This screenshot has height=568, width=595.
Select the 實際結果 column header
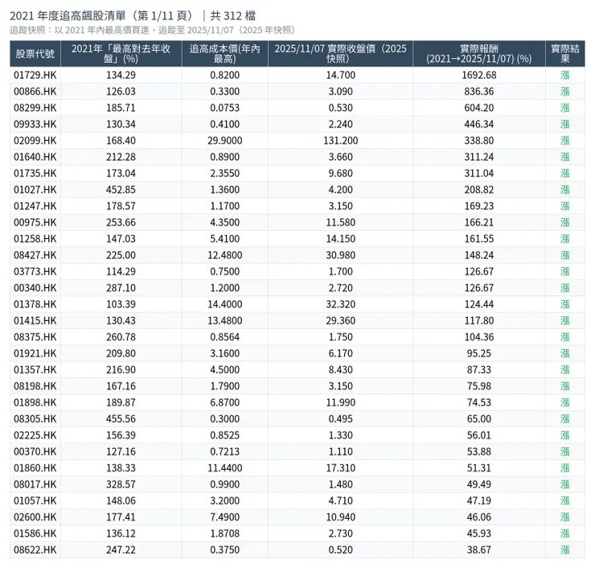pos(565,54)
